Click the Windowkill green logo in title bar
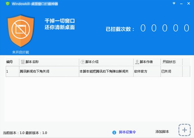Image resolution: width=194 pixels, height=138 pixels. point(8,4)
